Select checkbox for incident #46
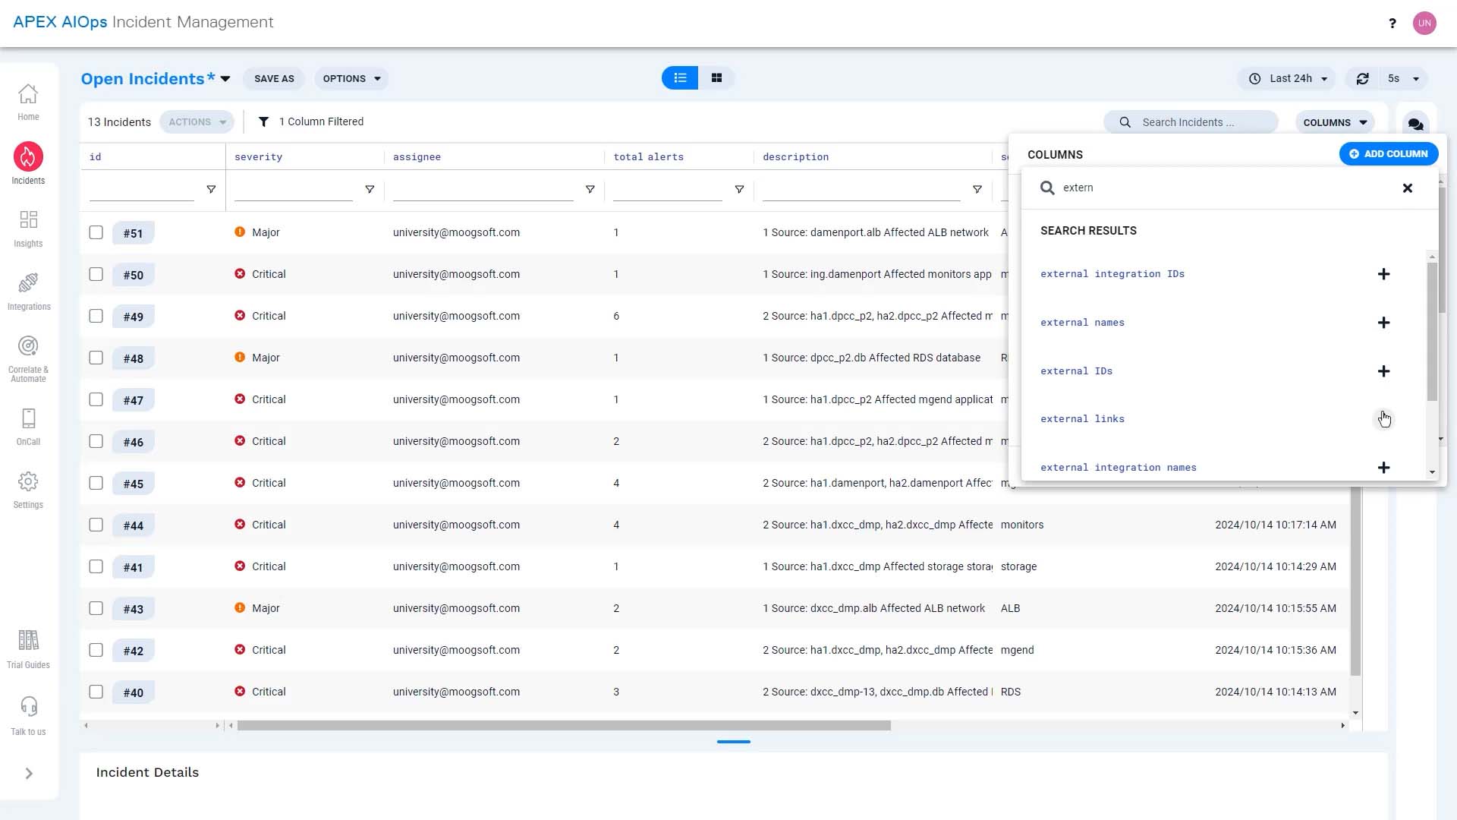 (96, 441)
